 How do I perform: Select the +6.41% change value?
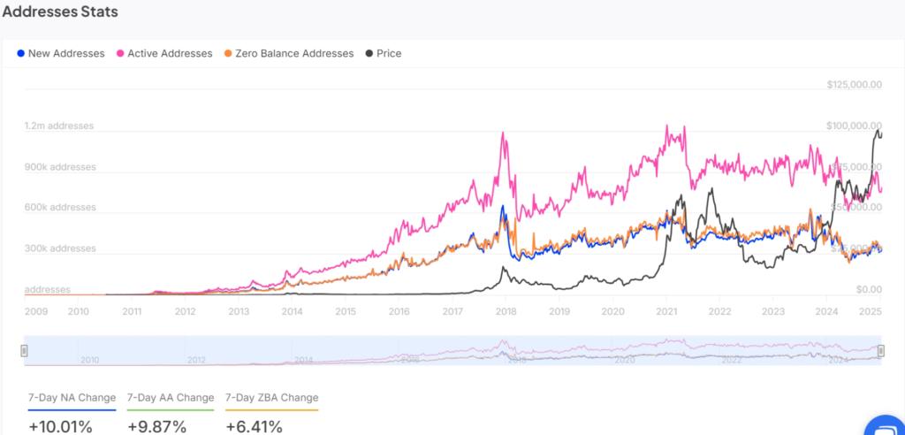coord(255,426)
